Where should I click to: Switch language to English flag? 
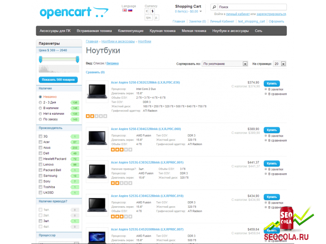click(x=124, y=10)
